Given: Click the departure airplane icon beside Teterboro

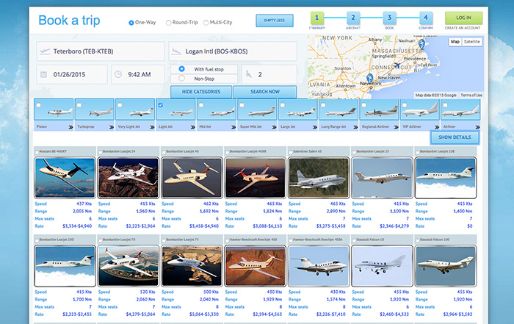Looking at the screenshot, I should (x=45, y=51).
